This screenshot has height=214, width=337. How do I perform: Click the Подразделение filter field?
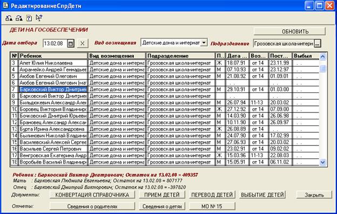tap(284, 43)
